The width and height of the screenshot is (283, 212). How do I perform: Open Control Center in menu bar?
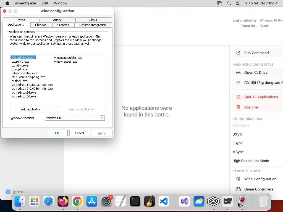coord(238,3)
